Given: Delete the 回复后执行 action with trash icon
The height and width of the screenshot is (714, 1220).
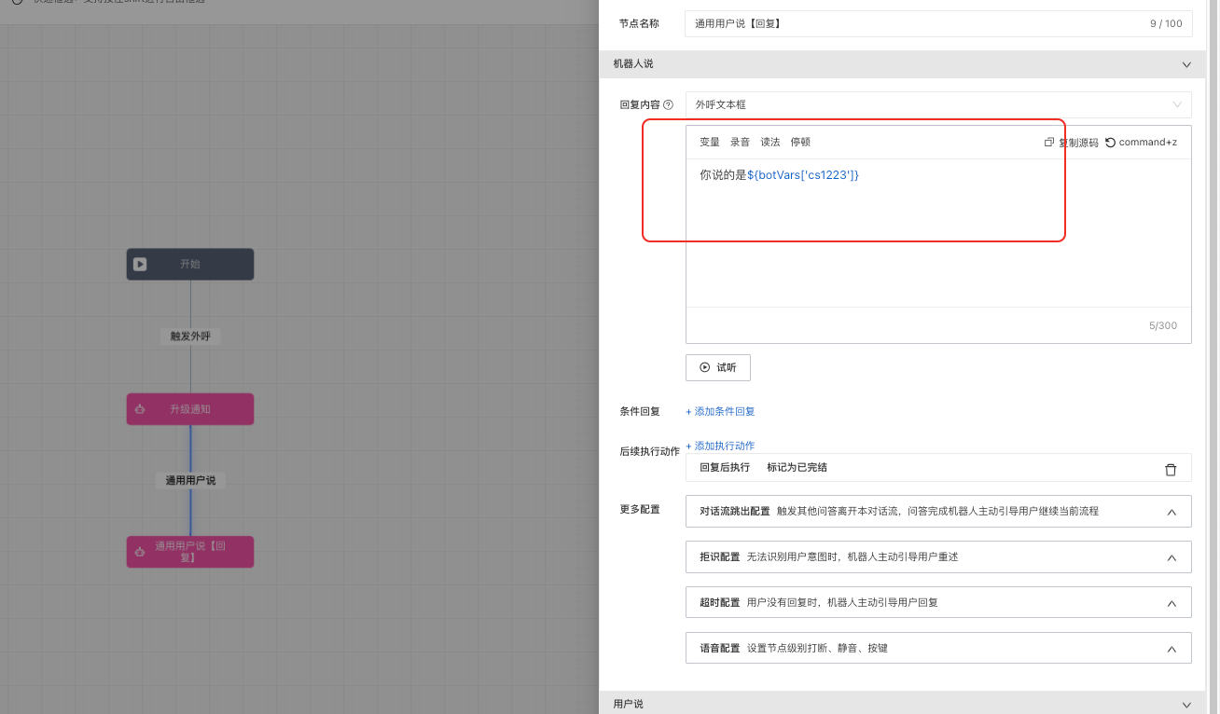Looking at the screenshot, I should tap(1171, 469).
